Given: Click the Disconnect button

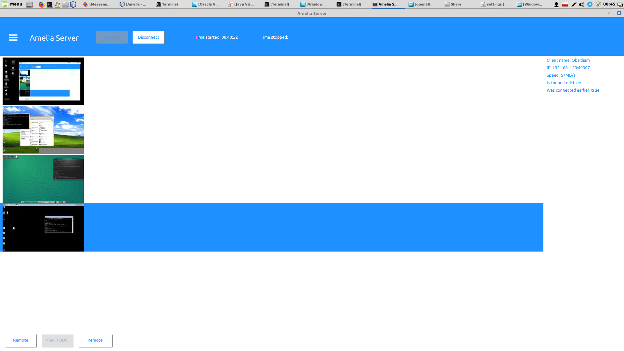Looking at the screenshot, I should click(x=148, y=37).
